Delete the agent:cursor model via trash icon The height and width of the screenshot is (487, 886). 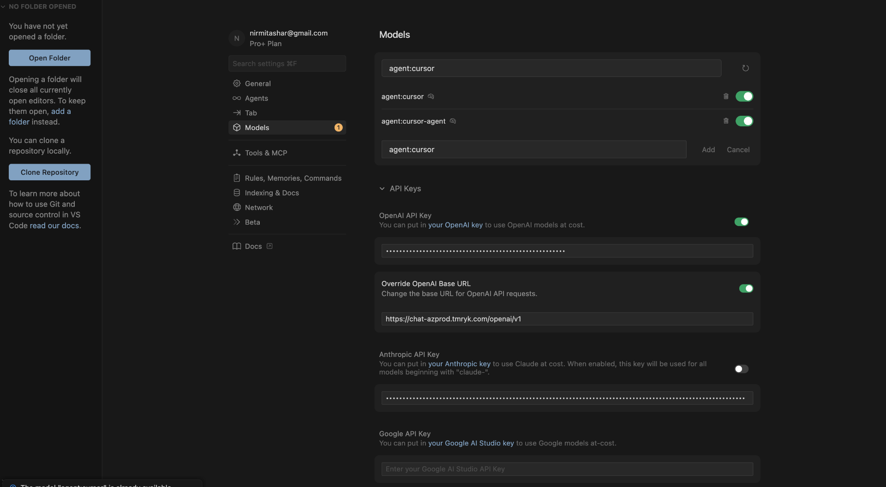pos(726,96)
